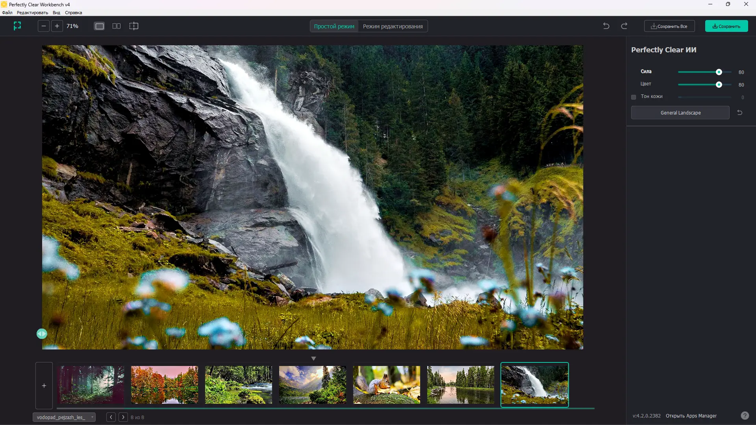The image size is (756, 425).
Task: Click the fit-to-screen crop icon
Action: (17, 26)
